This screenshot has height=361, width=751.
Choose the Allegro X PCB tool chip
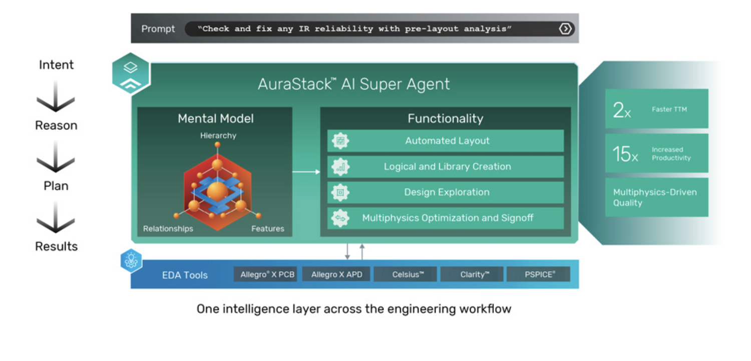[x=265, y=274]
